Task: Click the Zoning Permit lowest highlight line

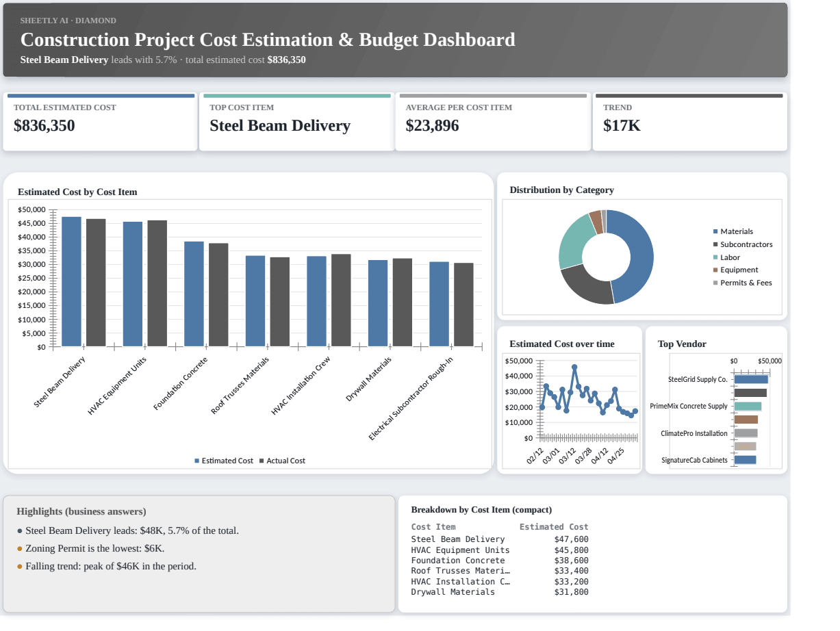Action: click(90, 548)
